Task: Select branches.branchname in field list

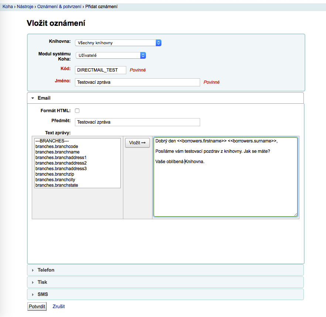Action: coord(77,152)
